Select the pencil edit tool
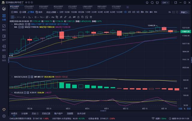Screen dimensions: 192x121 tap(65, 17)
